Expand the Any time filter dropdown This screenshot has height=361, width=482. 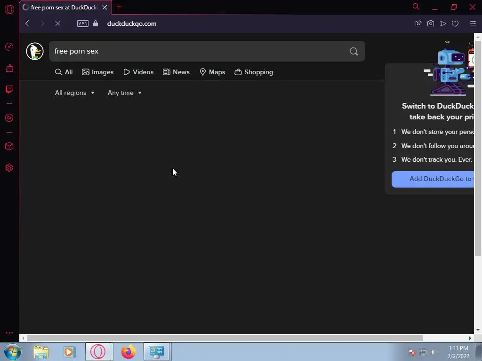click(124, 93)
